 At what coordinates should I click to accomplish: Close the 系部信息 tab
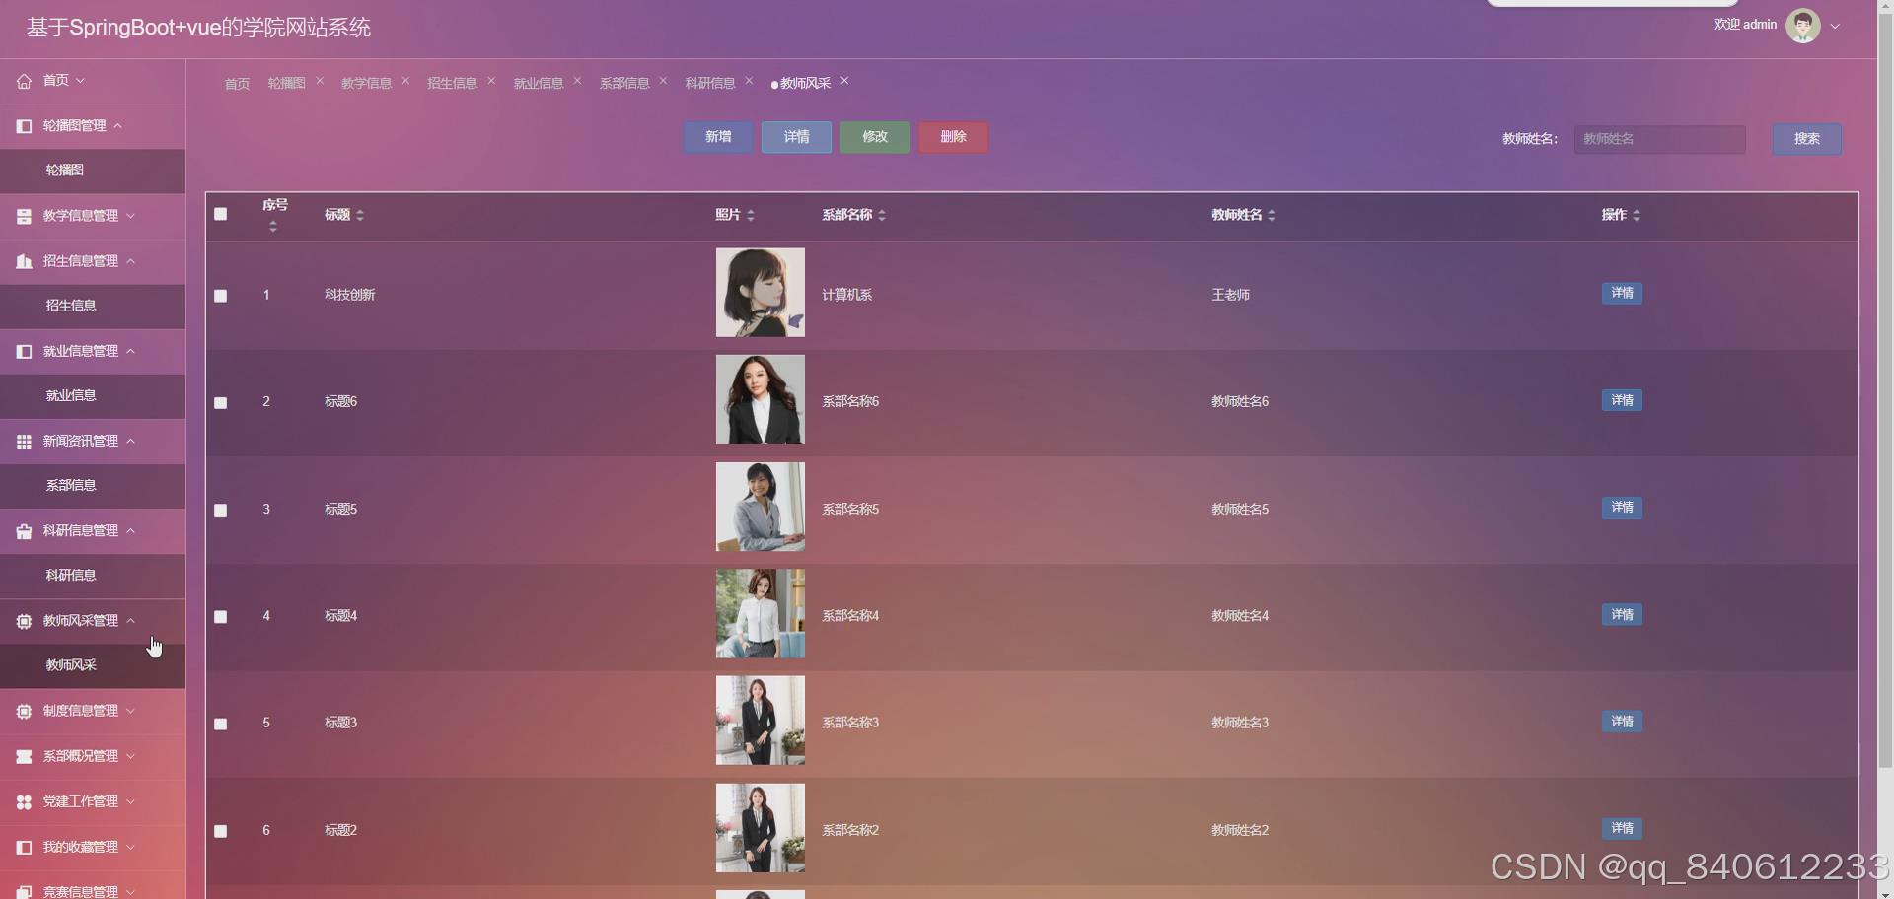tap(663, 81)
